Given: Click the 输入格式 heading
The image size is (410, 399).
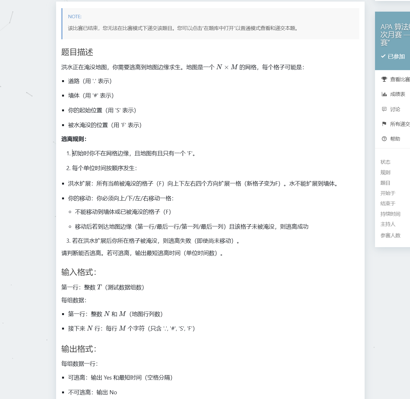Looking at the screenshot, I should 79,272.
